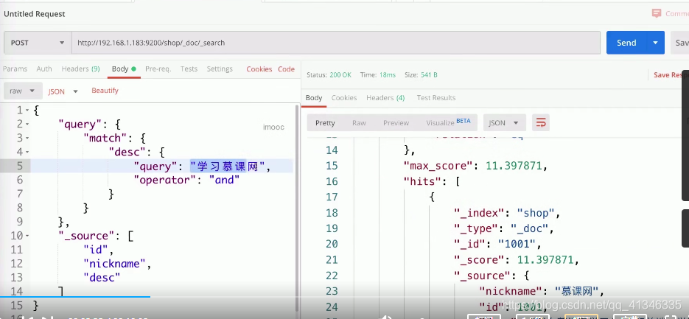Send the request with Send button

(x=626, y=43)
